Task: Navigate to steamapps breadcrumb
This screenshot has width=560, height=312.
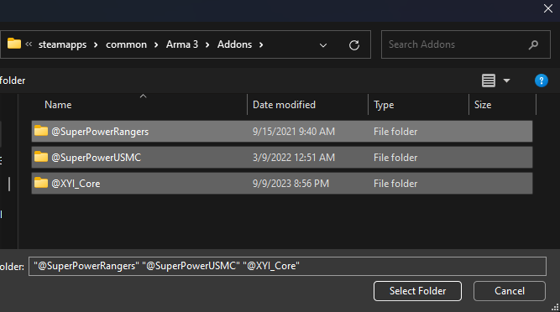Action: coord(62,44)
